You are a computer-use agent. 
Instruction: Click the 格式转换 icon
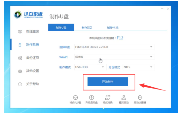coord(108,97)
